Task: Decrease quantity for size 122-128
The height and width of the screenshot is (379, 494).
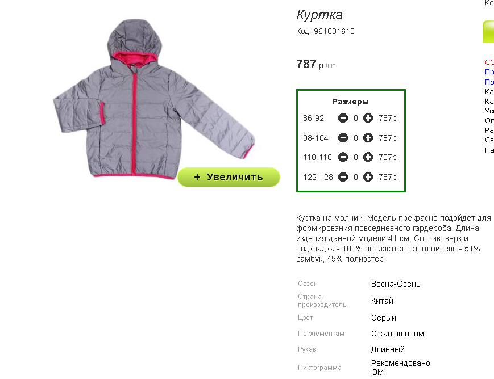Action: click(x=343, y=177)
